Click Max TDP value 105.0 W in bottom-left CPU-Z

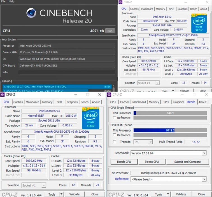[71, 116]
